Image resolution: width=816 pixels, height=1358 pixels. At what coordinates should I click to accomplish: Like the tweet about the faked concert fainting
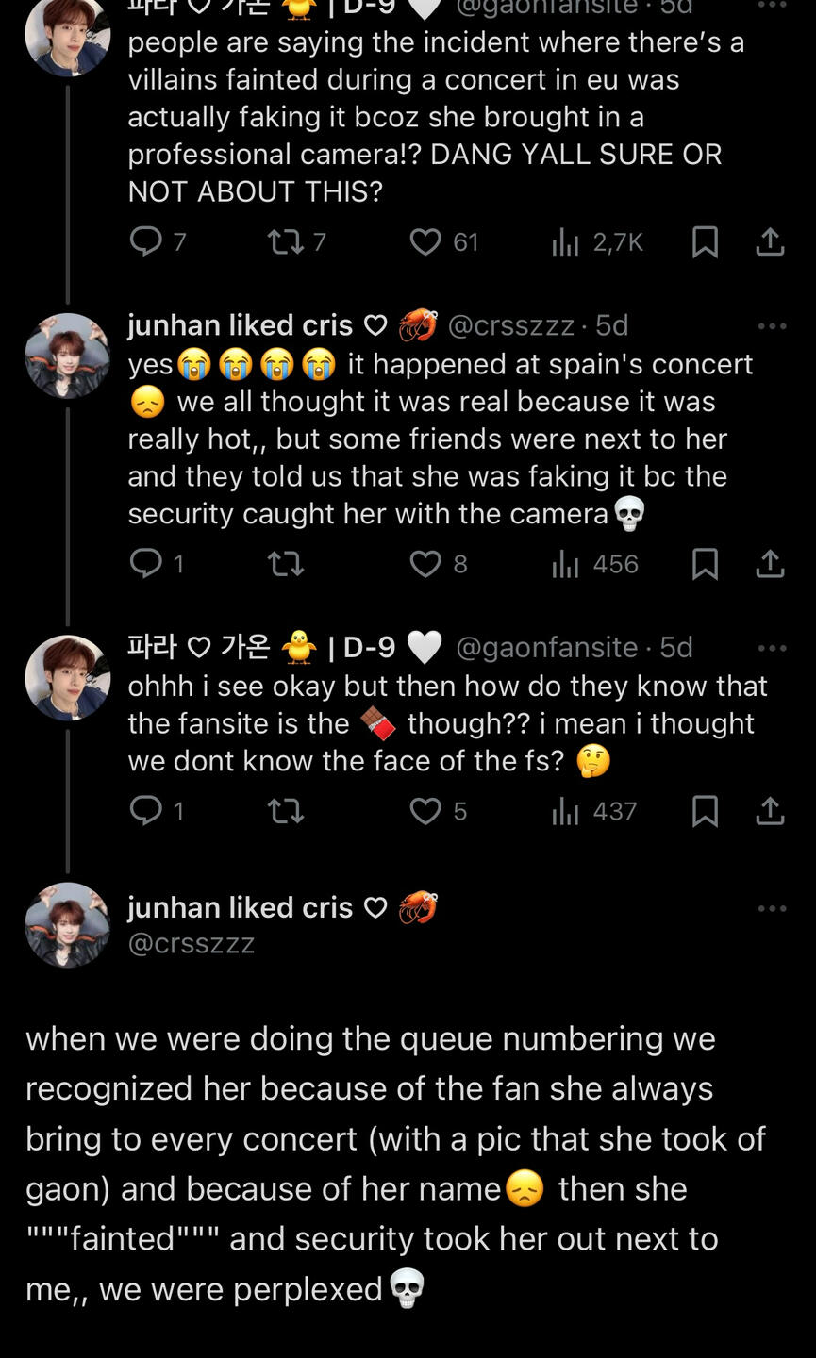[425, 242]
